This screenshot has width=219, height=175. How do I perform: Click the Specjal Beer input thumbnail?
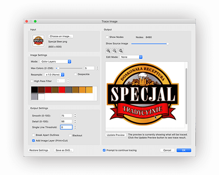[x=39, y=41]
